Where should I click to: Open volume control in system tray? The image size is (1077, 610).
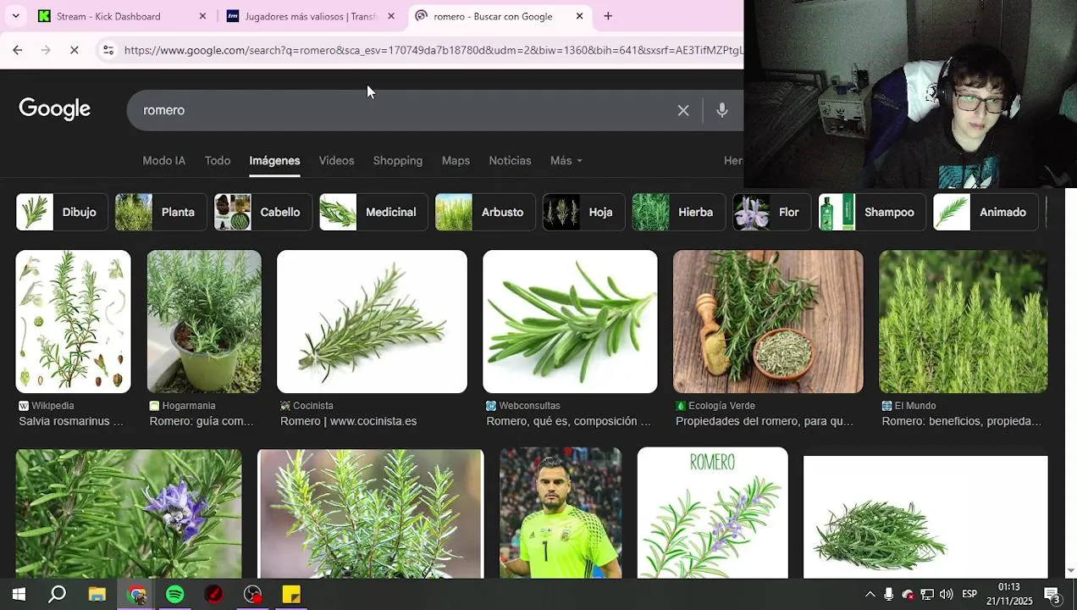click(x=946, y=595)
